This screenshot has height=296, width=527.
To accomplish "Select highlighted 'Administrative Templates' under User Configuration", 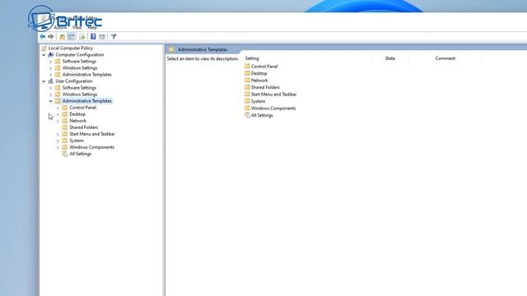I will [x=87, y=101].
